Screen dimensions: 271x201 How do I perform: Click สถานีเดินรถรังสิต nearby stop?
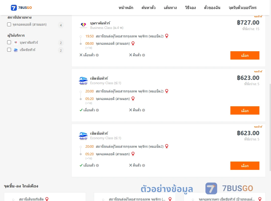tap(31, 199)
